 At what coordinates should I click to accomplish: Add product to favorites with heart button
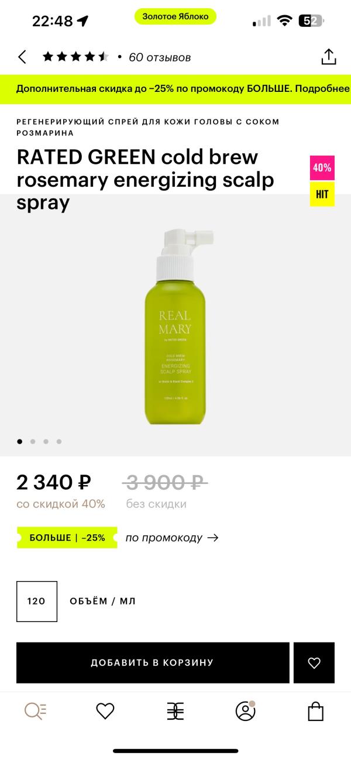(314, 662)
